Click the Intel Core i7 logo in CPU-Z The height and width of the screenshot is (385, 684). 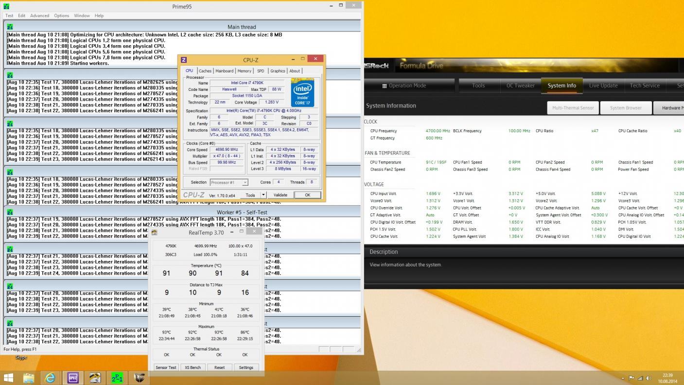(302, 93)
